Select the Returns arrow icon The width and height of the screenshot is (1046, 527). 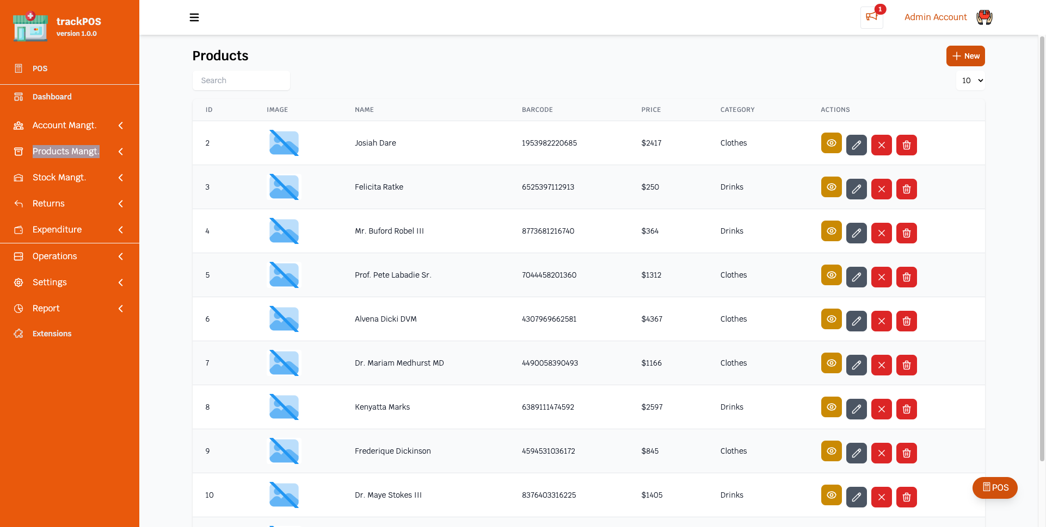[x=19, y=203]
